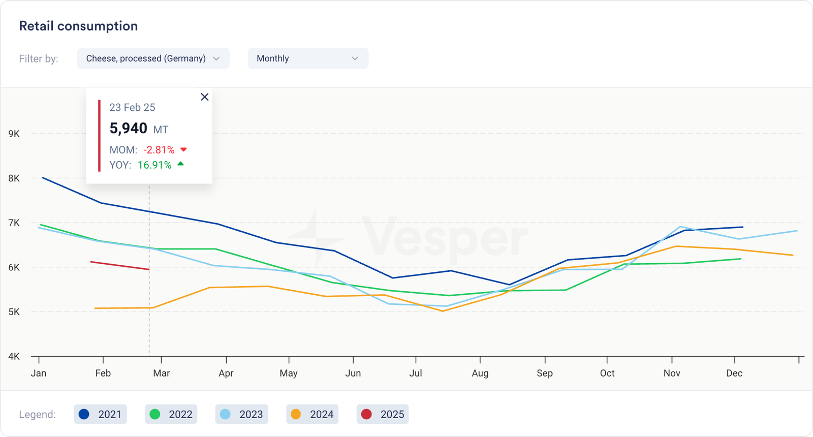This screenshot has width=813, height=437.
Task: Click the dark blue 2021 legend dot
Action: [84, 414]
